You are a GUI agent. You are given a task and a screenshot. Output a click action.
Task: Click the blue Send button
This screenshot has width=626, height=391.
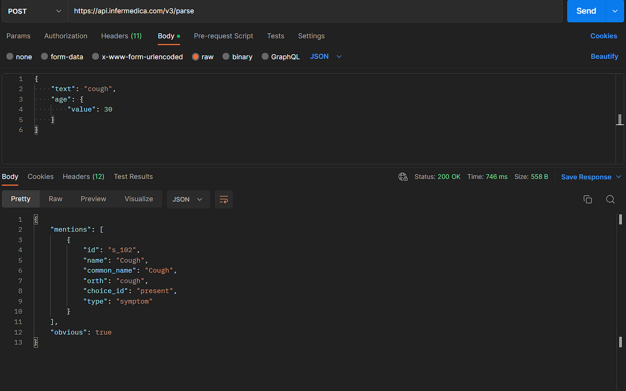[586, 11]
